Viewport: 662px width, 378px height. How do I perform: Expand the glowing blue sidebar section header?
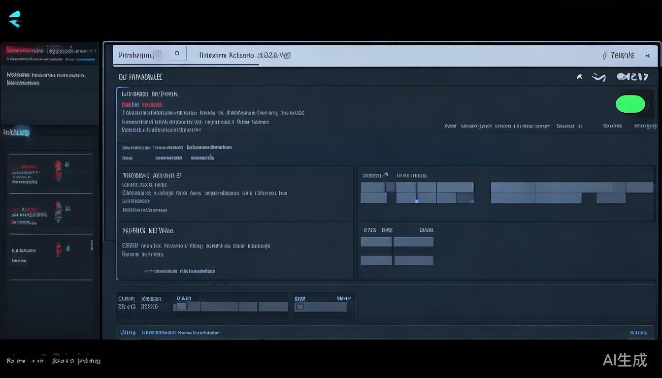(17, 132)
